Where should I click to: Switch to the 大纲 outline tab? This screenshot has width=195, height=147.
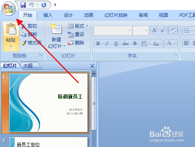(x=28, y=66)
